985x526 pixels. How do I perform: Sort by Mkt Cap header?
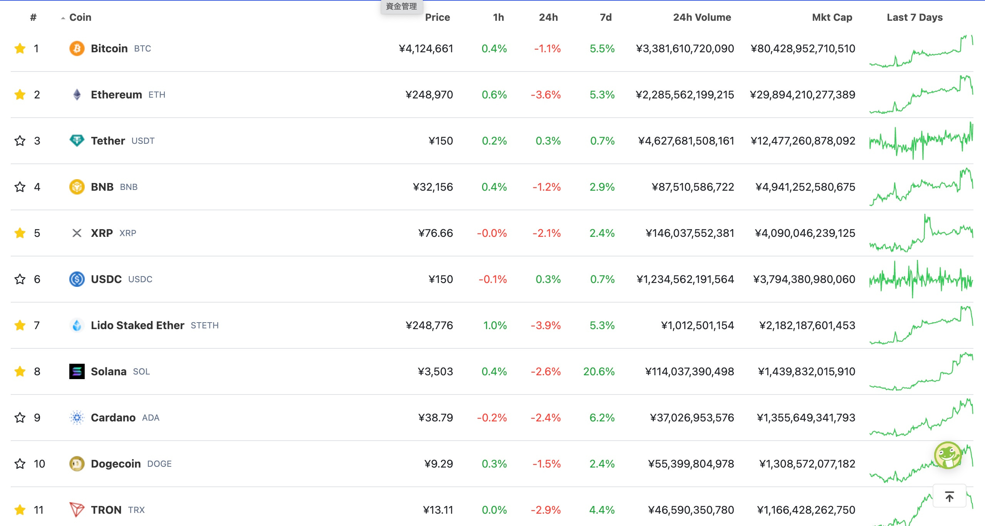tap(832, 17)
